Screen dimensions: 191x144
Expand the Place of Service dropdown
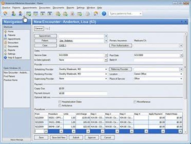tap(181, 79)
